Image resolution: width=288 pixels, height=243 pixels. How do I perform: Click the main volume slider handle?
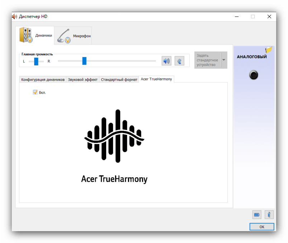pos(84,61)
